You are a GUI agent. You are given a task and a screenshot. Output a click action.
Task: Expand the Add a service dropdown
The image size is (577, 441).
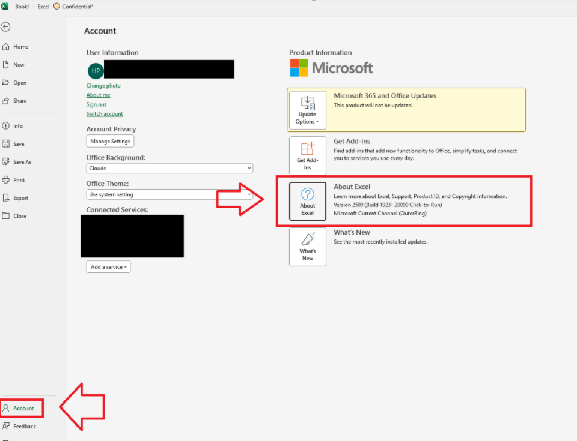pyautogui.click(x=109, y=267)
